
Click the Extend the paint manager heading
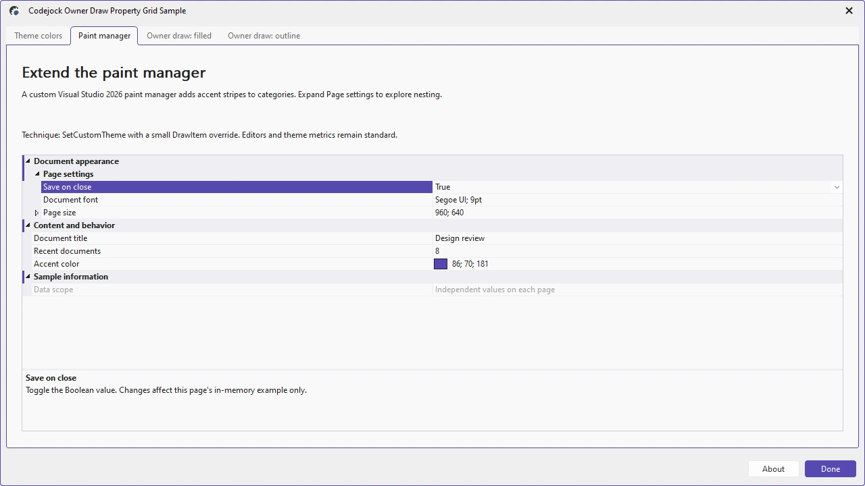(x=114, y=73)
